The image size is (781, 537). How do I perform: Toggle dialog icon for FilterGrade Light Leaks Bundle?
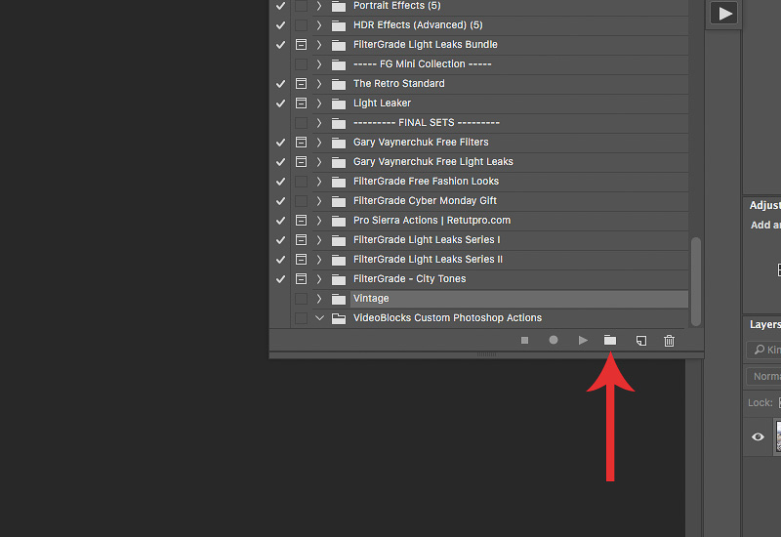(x=301, y=44)
